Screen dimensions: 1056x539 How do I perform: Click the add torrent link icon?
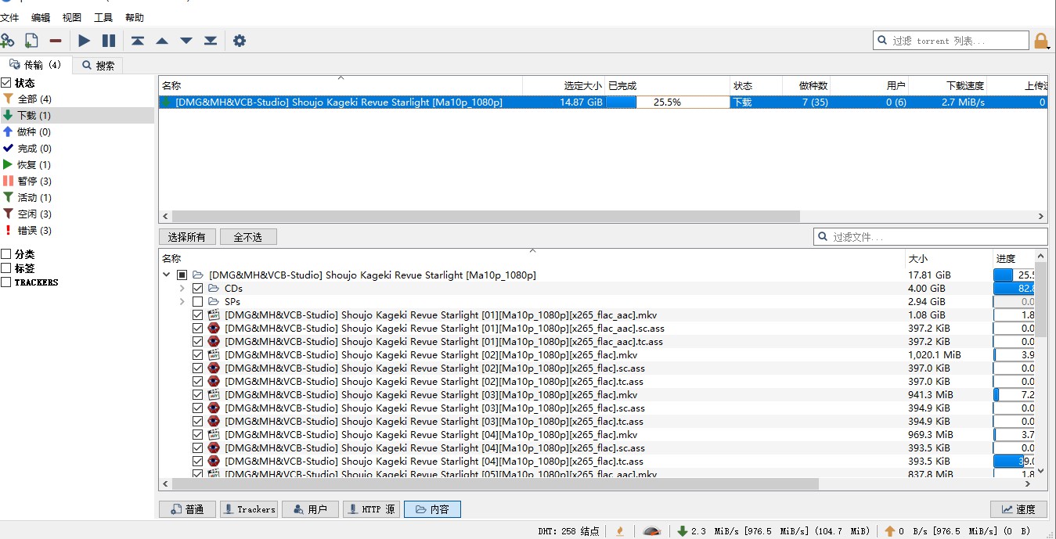click(x=8, y=41)
